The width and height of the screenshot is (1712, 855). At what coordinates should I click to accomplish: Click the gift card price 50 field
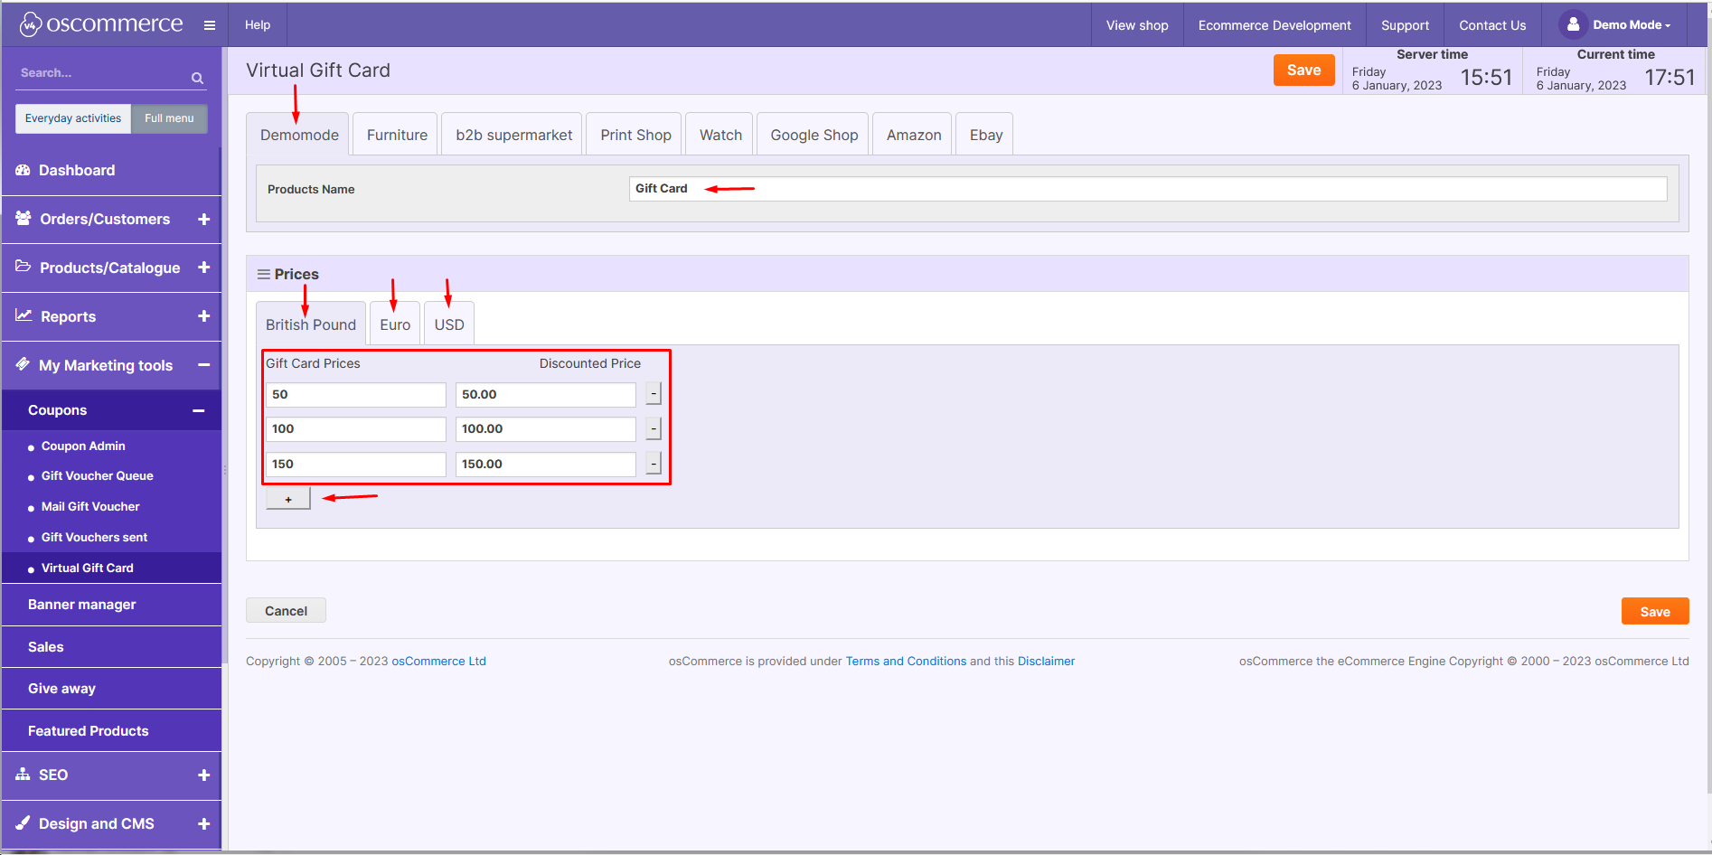pyautogui.click(x=356, y=394)
